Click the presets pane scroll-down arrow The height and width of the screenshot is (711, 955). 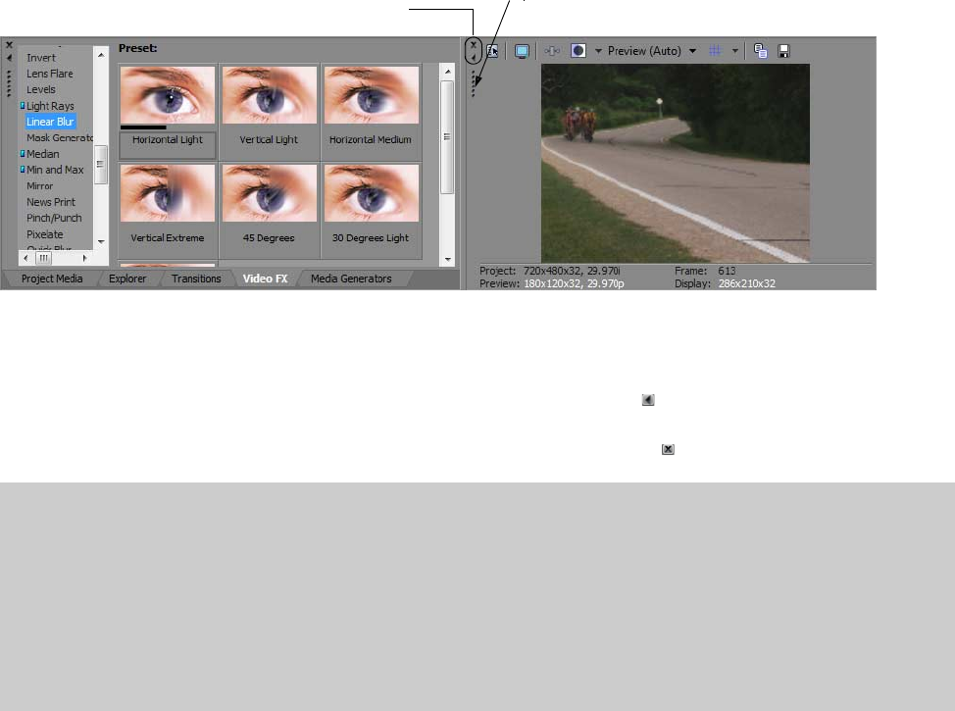448,260
